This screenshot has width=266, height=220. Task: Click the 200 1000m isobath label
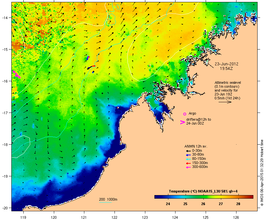pos(108,199)
